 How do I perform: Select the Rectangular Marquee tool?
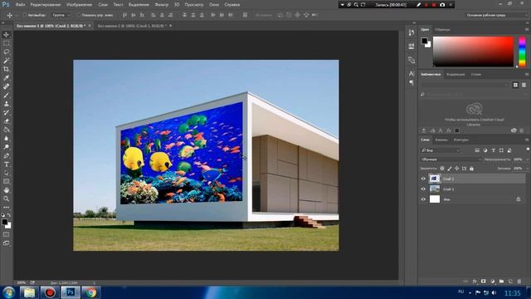coord(6,43)
